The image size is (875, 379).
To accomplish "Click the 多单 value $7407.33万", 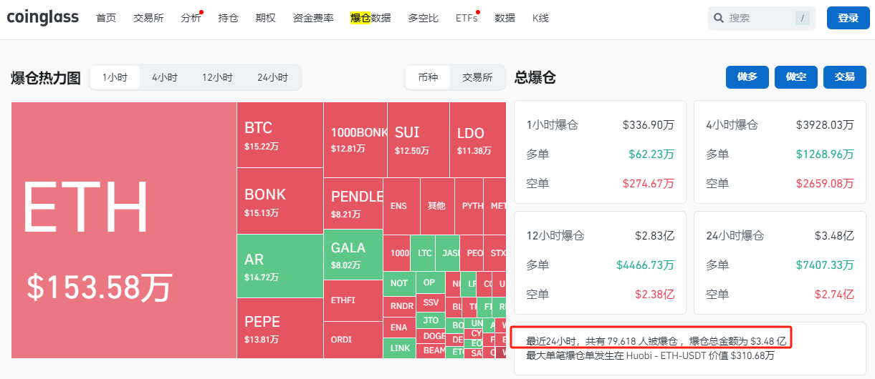I will (825, 265).
